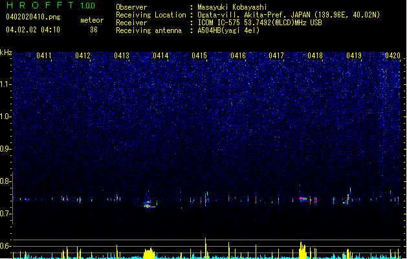Click the Observer label
Image resolution: width=407 pixels, height=259 pixels.
tap(131, 7)
